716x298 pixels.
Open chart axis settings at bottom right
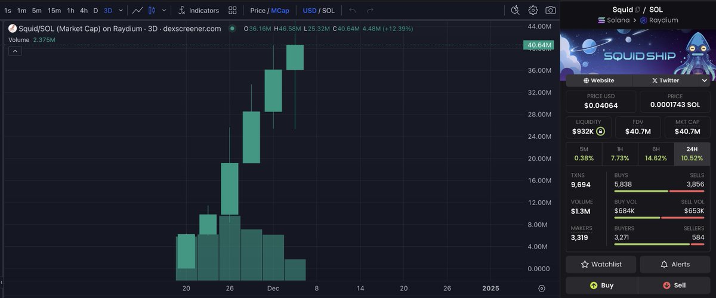pyautogui.click(x=541, y=288)
